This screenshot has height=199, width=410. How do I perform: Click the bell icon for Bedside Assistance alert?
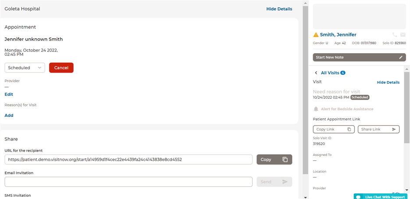tap(316, 109)
